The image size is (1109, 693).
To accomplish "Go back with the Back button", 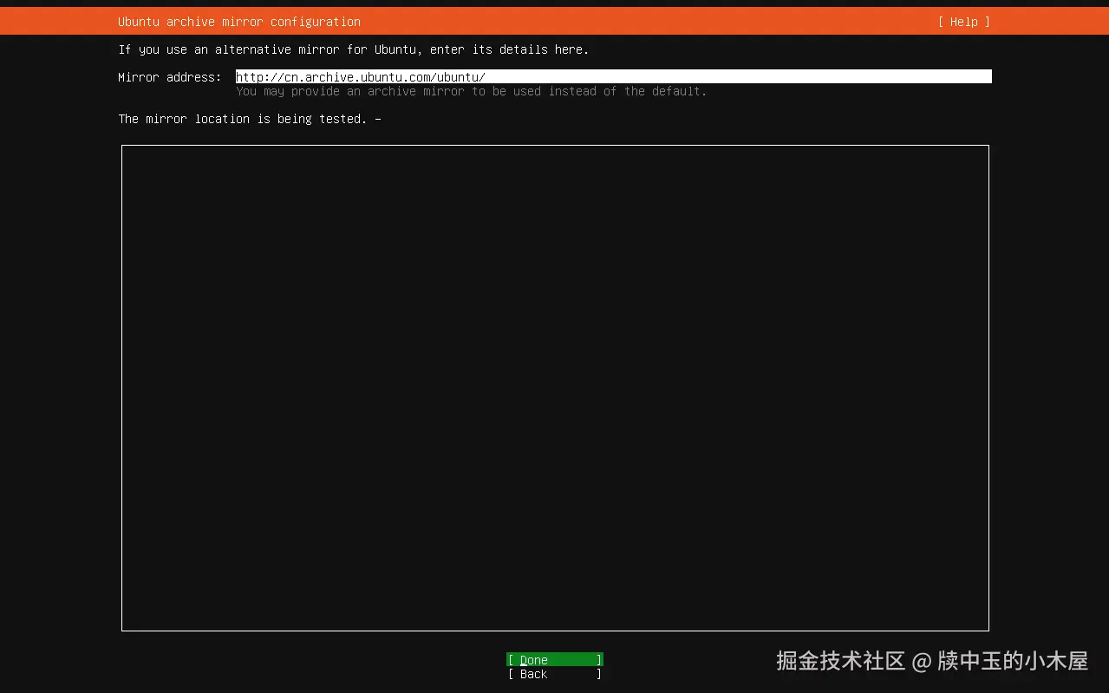I will [x=555, y=674].
